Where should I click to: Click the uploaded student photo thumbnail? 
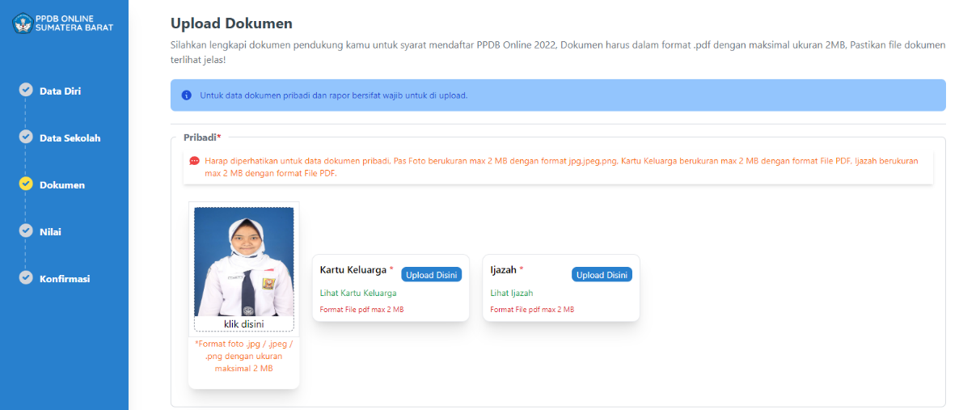(243, 262)
